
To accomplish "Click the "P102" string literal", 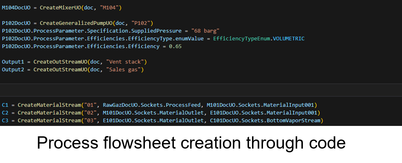I will tap(141, 23).
